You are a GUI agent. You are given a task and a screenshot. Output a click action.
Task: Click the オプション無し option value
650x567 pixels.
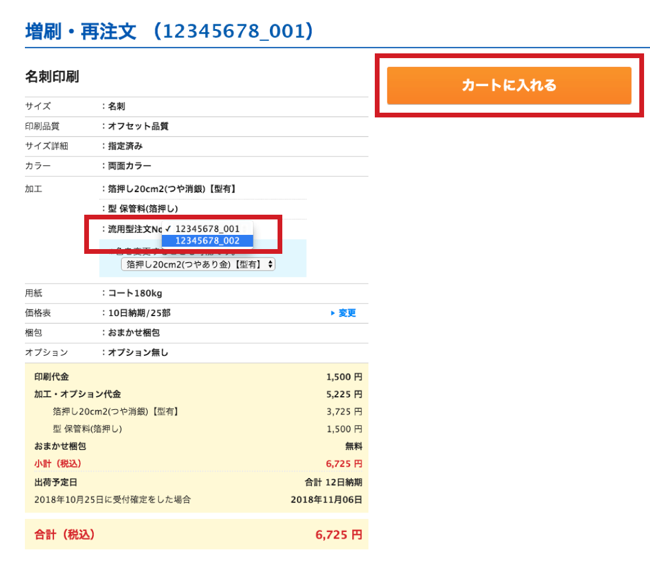click(x=138, y=352)
